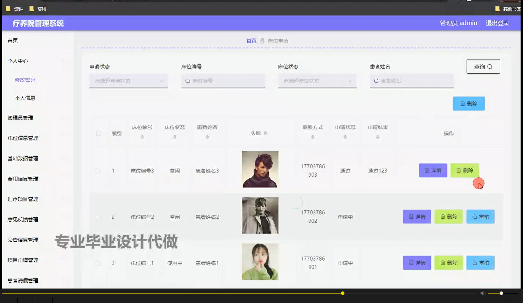Click the 审核 button on row 3
523x303 pixels.
pyautogui.click(x=481, y=263)
